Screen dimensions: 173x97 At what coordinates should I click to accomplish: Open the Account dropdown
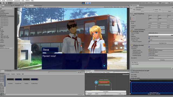[155, 3]
